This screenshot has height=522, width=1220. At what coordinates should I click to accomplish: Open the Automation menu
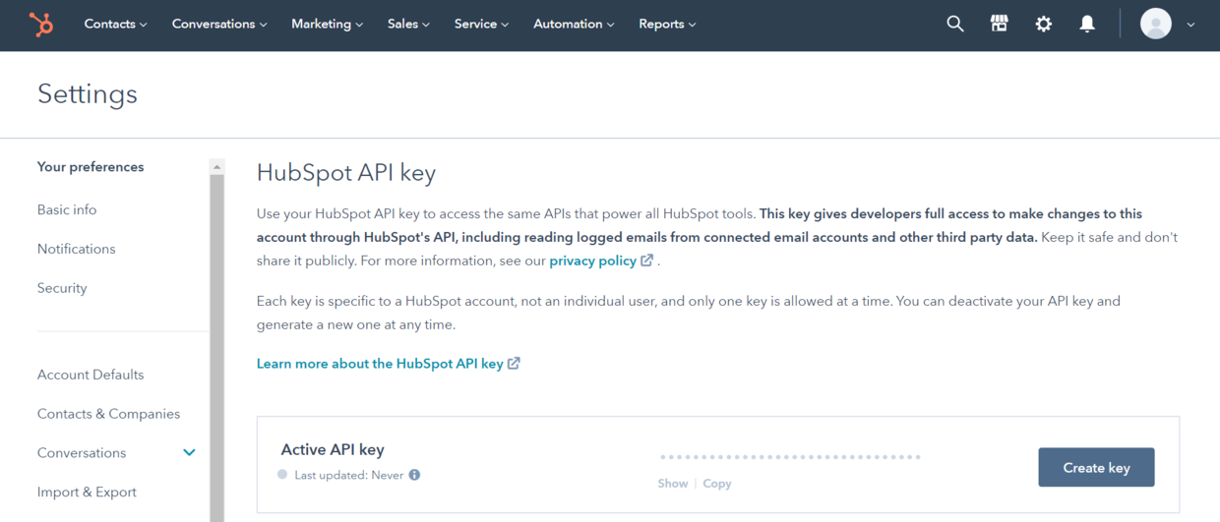[574, 24]
